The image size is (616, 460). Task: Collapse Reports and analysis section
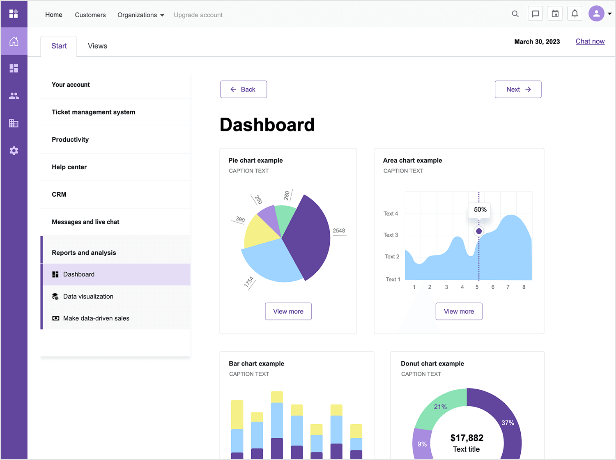(x=116, y=253)
